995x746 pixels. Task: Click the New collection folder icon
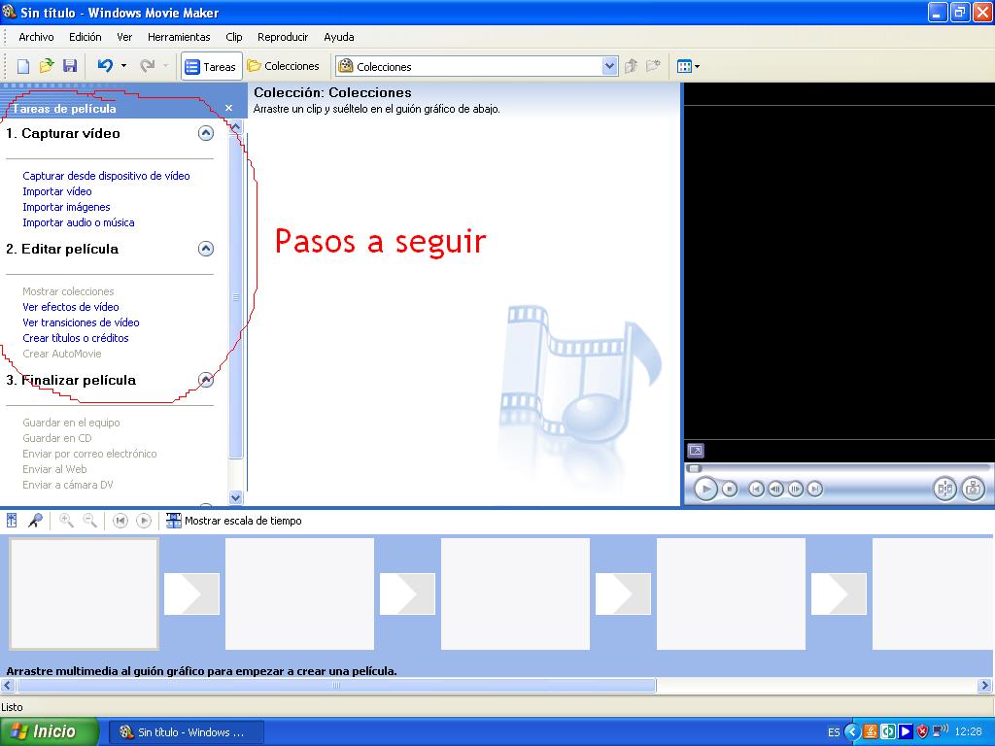click(653, 66)
